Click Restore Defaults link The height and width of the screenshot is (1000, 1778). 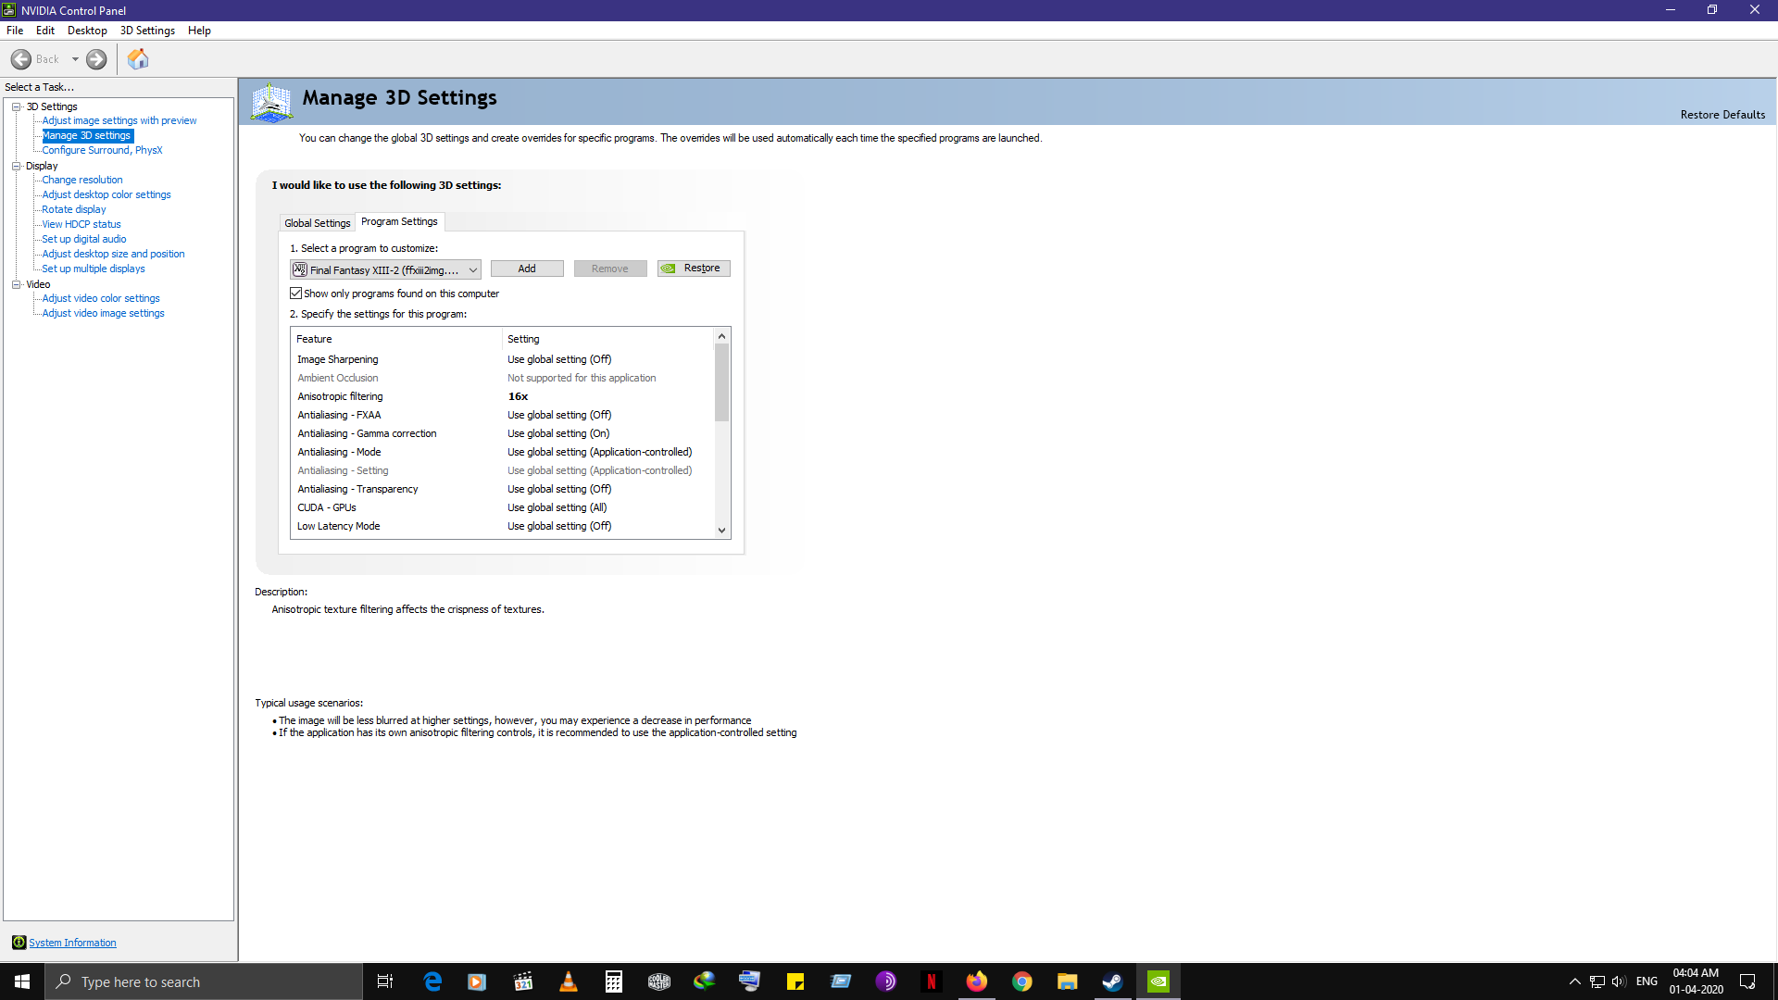(1722, 115)
